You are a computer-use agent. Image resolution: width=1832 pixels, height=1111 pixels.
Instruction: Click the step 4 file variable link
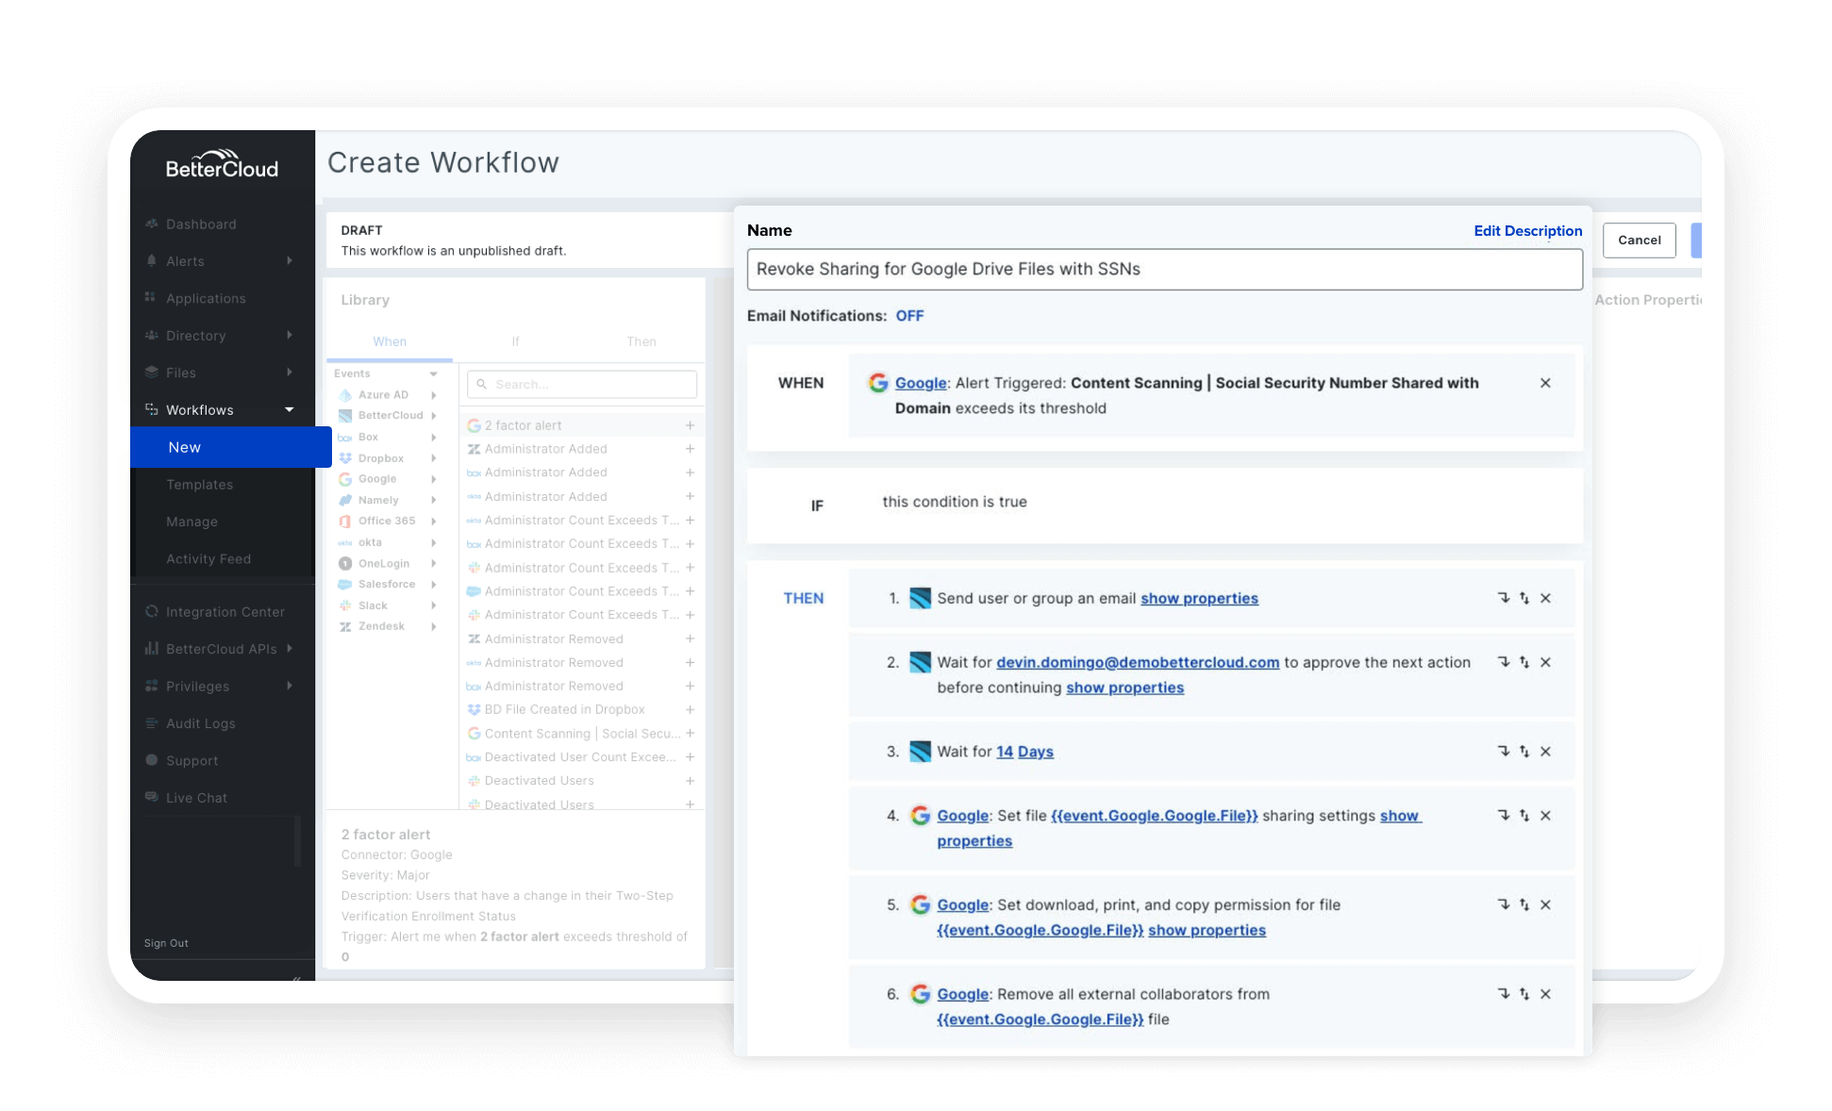click(x=1154, y=816)
